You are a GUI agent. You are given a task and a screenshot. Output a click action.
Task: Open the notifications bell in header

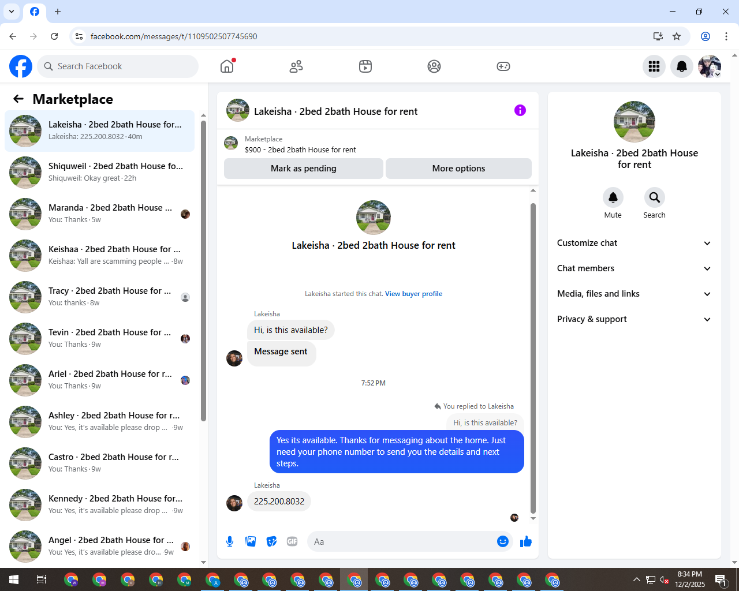tap(682, 66)
